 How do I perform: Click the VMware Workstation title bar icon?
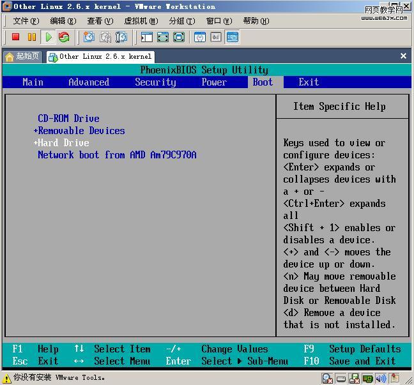pyautogui.click(x=6, y=6)
